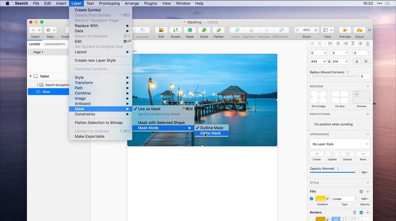Select Flatten Selection to Bitmap menu item
The height and width of the screenshot is (221, 396).
tap(98, 123)
